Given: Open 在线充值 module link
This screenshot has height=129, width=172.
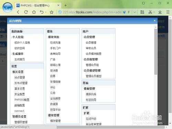Looking at the screenshot, I should coord(55,43).
